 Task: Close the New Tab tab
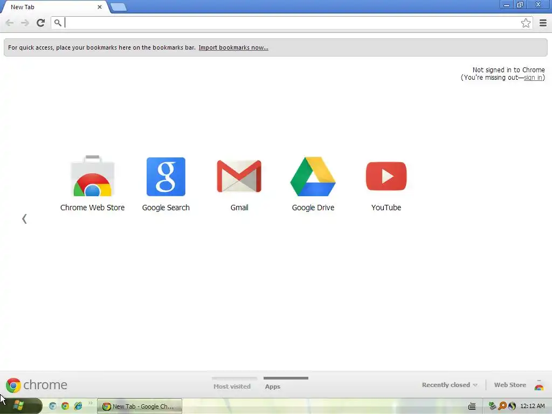pyautogui.click(x=100, y=7)
